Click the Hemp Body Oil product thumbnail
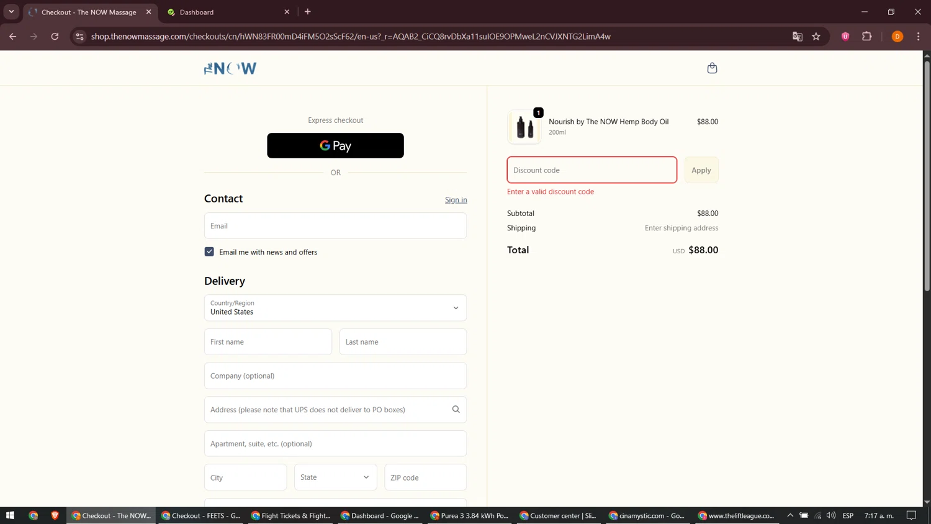 [x=524, y=127]
